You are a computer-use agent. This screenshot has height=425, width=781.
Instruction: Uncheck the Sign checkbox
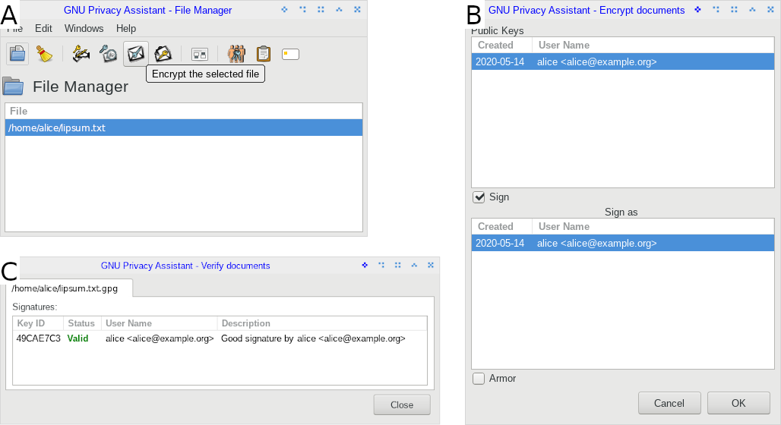479,197
